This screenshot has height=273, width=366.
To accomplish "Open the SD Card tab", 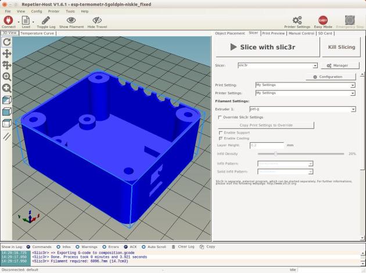I will (x=325, y=33).
